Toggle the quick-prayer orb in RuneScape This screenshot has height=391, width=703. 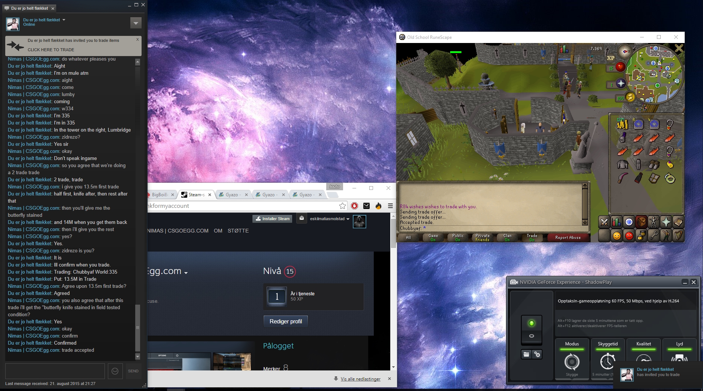click(621, 83)
